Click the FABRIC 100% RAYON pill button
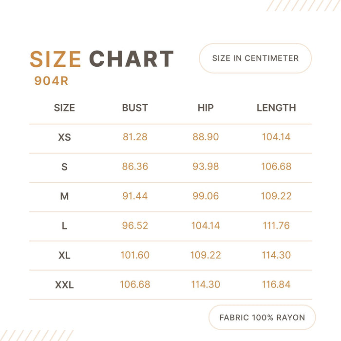 [x=262, y=318]
